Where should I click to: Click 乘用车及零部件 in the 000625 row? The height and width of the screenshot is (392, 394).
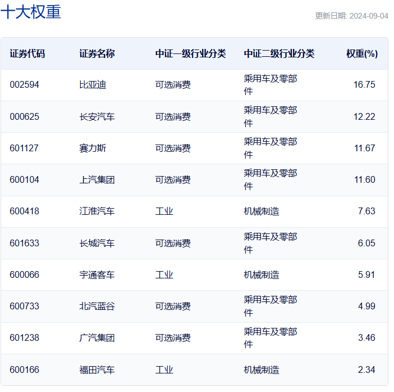pyautogui.click(x=271, y=116)
